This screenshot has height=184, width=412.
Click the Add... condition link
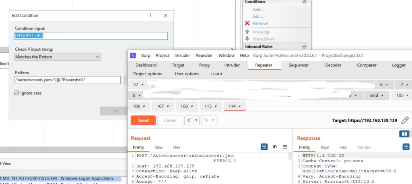258,10
